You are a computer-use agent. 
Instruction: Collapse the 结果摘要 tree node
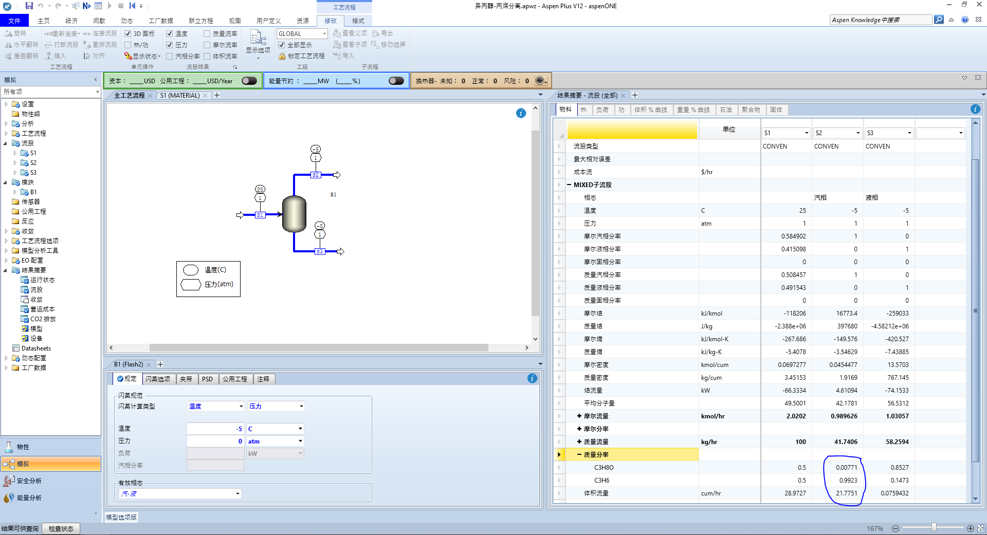(6, 270)
